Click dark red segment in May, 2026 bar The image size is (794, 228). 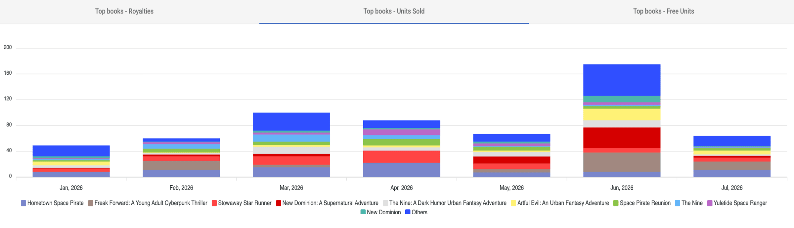point(512,160)
